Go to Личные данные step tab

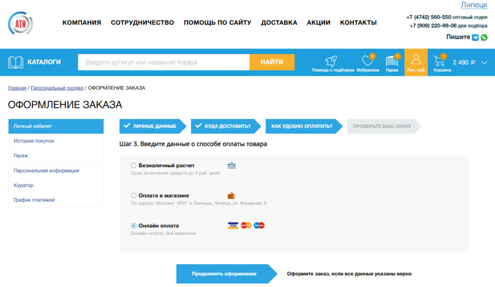tap(150, 126)
